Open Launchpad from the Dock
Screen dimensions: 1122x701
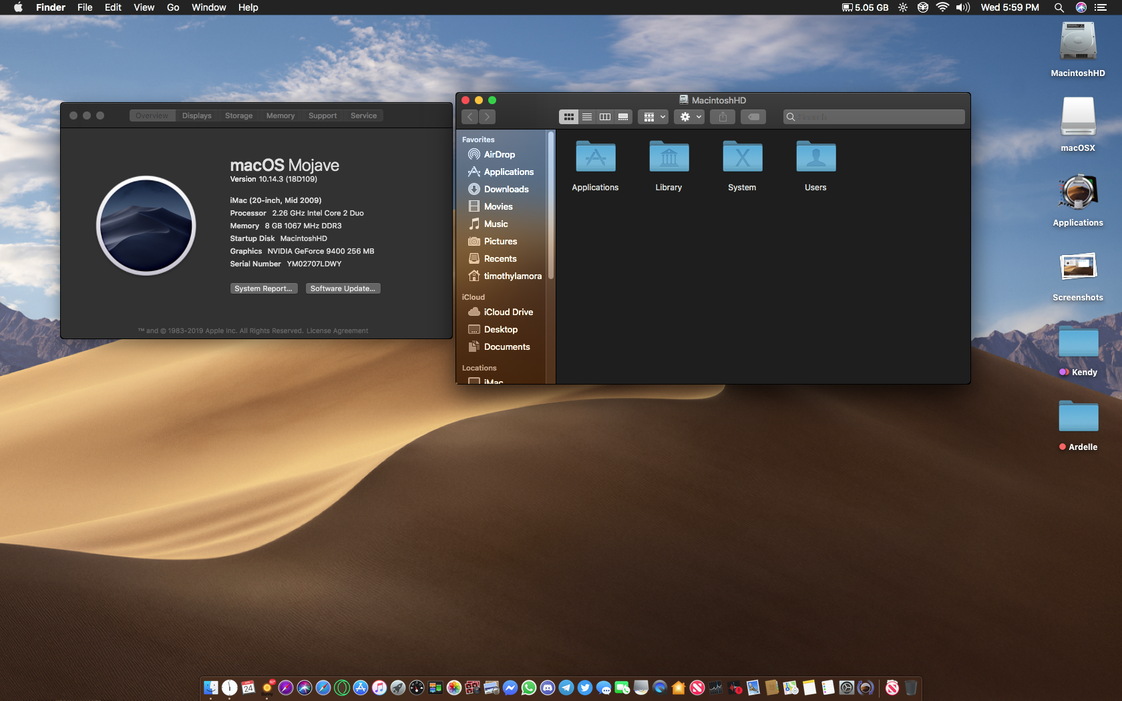398,688
